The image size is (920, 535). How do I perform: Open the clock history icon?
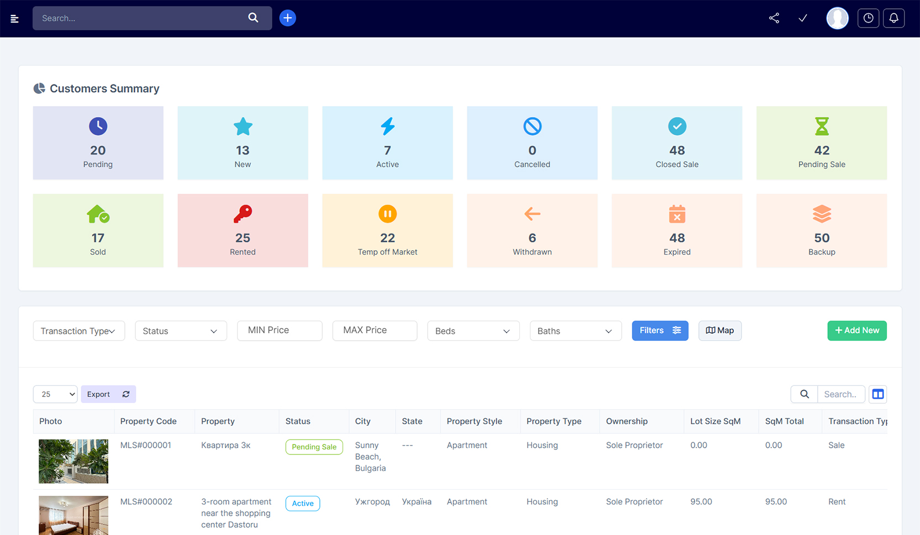click(x=868, y=18)
